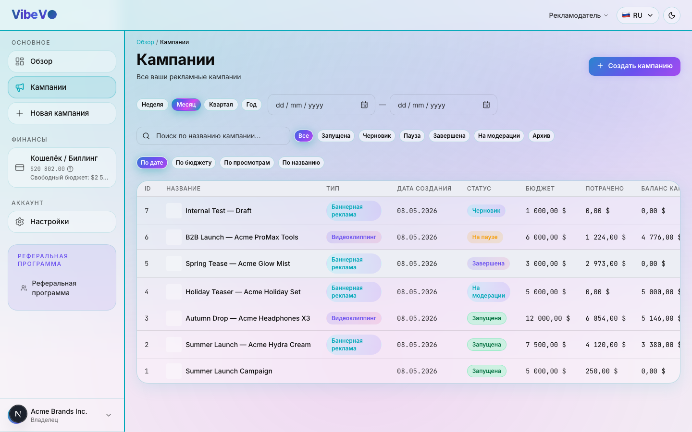The height and width of the screenshot is (432, 692).
Task: Click the Acme Brands Inc. avatar
Action: (x=18, y=414)
